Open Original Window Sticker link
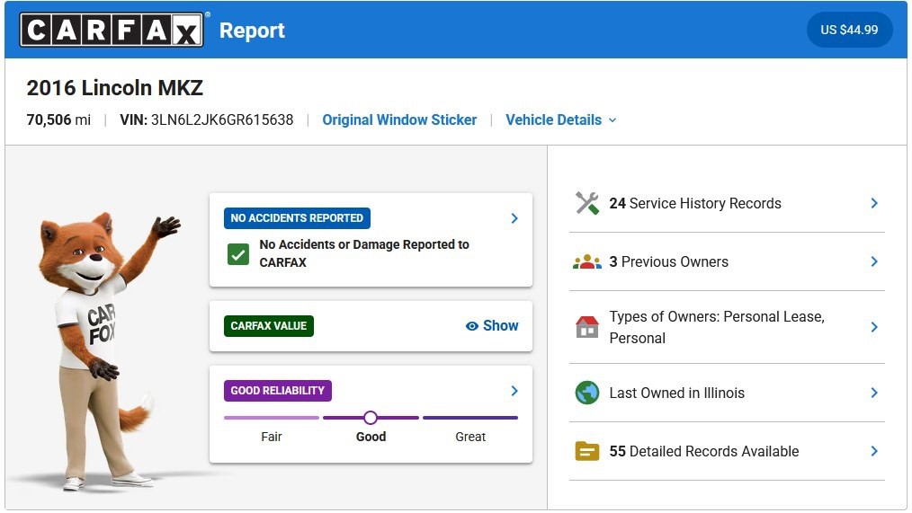 point(399,119)
